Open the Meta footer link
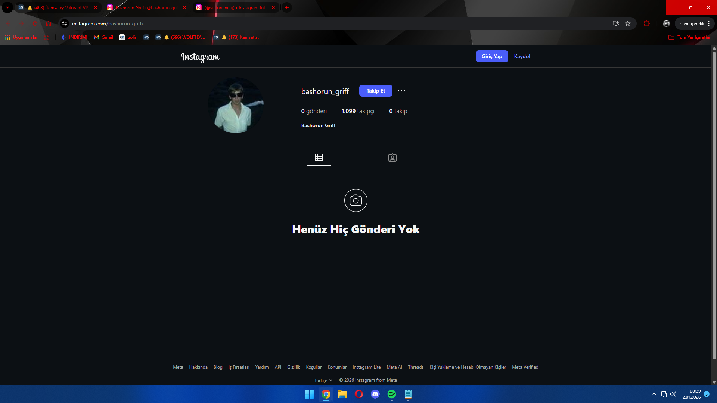 pyautogui.click(x=178, y=367)
